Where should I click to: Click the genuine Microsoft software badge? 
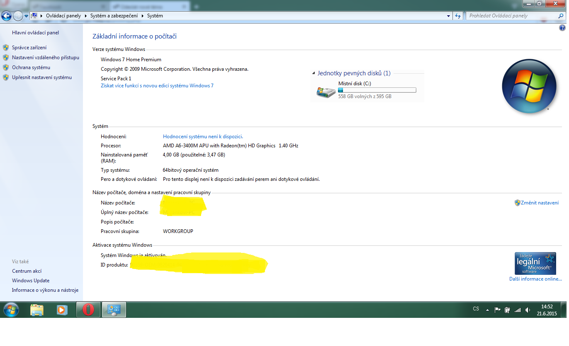[535, 263]
